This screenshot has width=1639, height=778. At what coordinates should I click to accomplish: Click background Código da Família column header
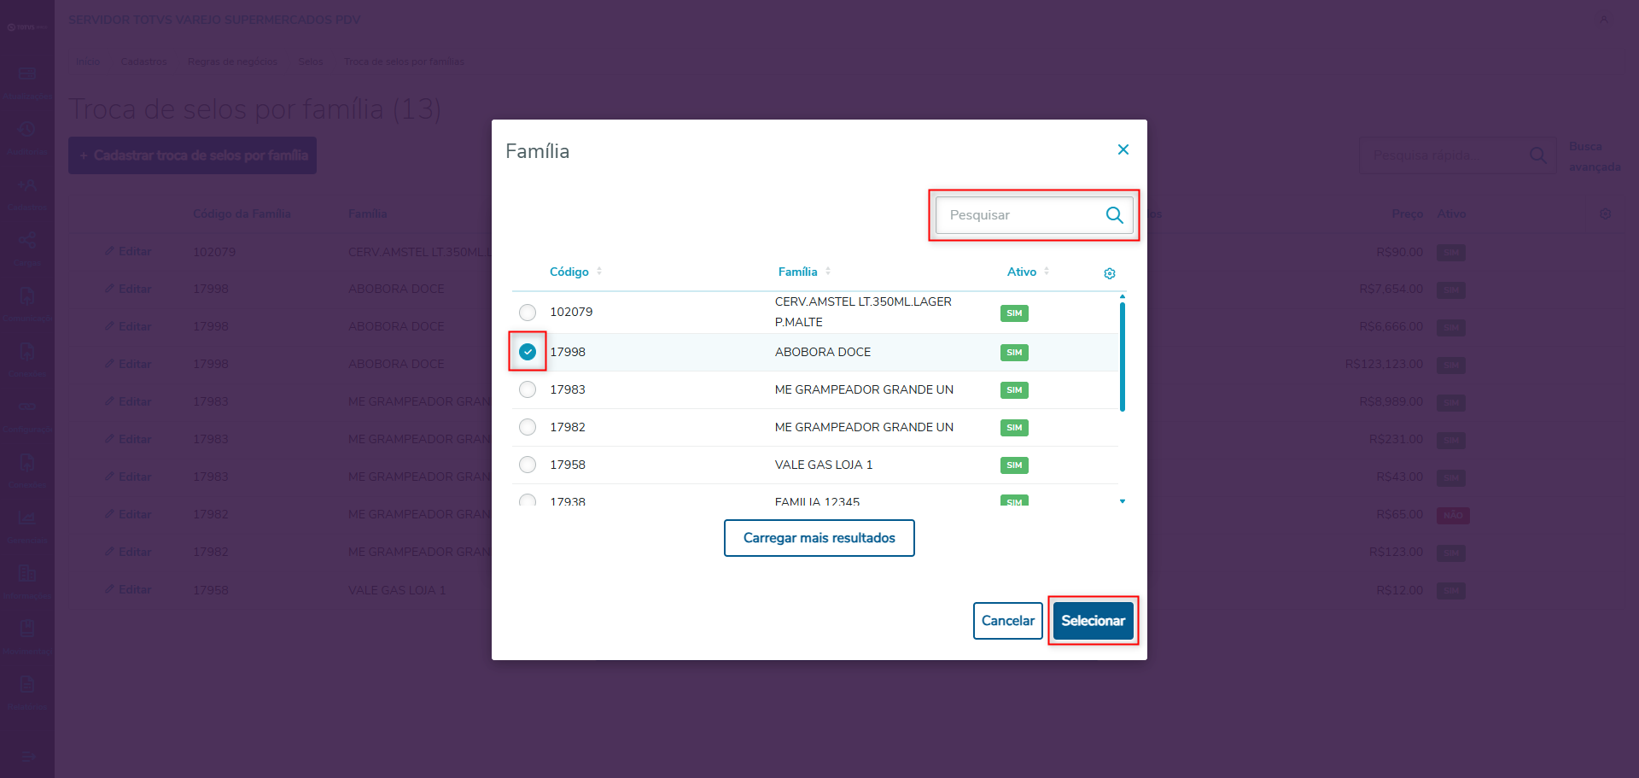242,214
